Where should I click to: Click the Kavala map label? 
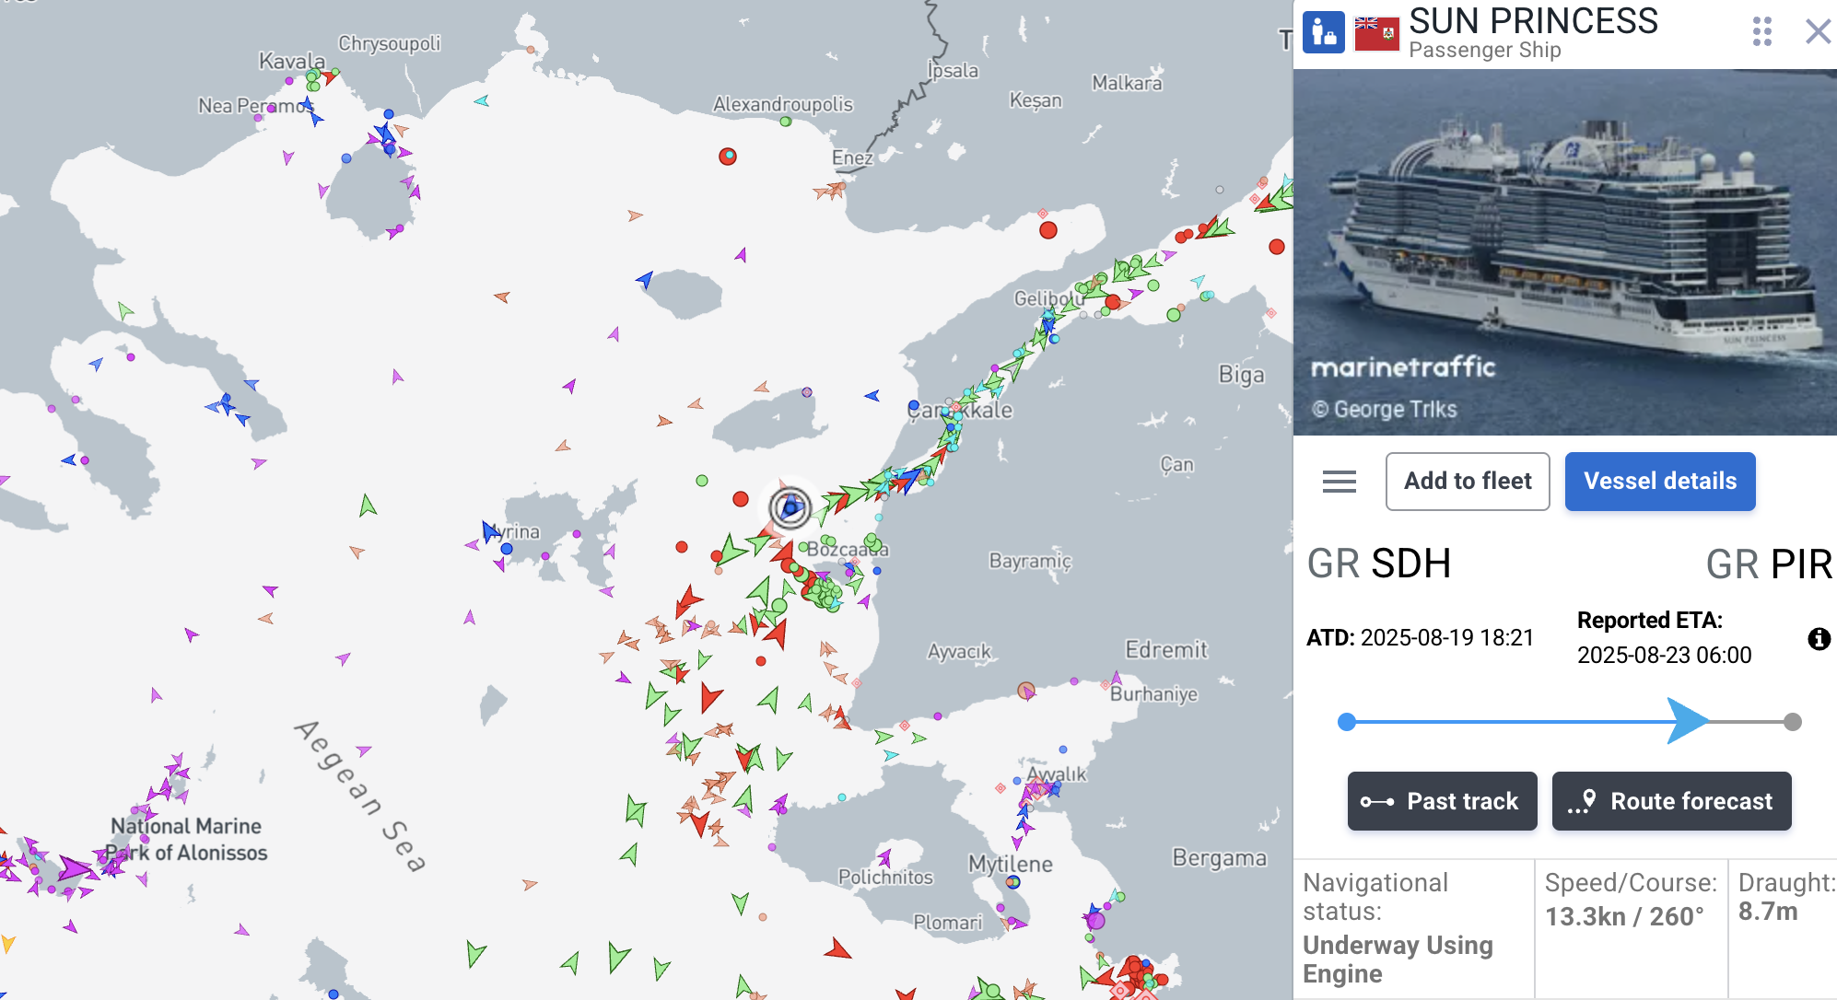click(292, 61)
